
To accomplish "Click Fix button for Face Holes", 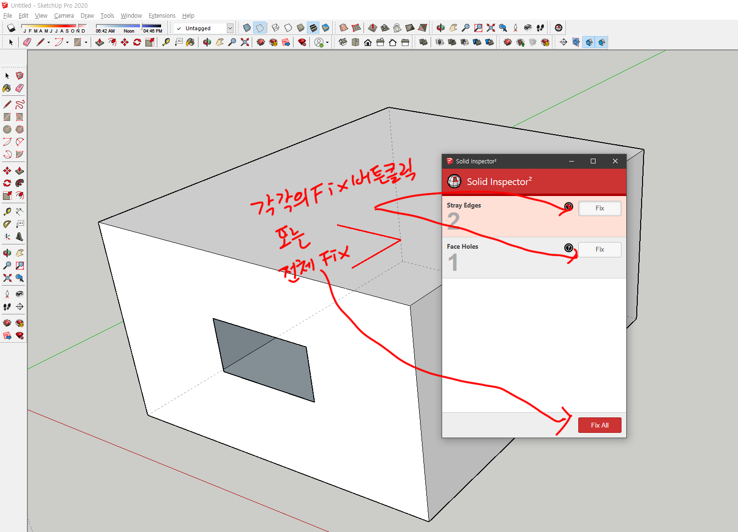I will [x=600, y=250].
